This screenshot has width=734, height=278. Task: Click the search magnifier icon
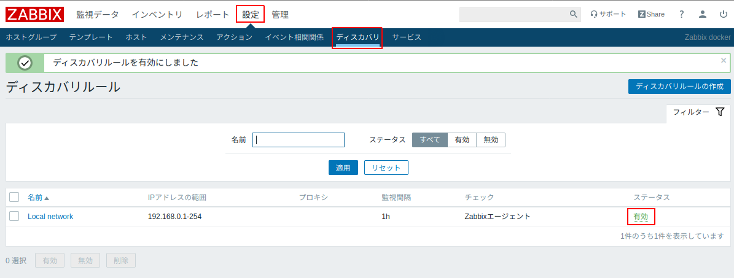(x=574, y=15)
